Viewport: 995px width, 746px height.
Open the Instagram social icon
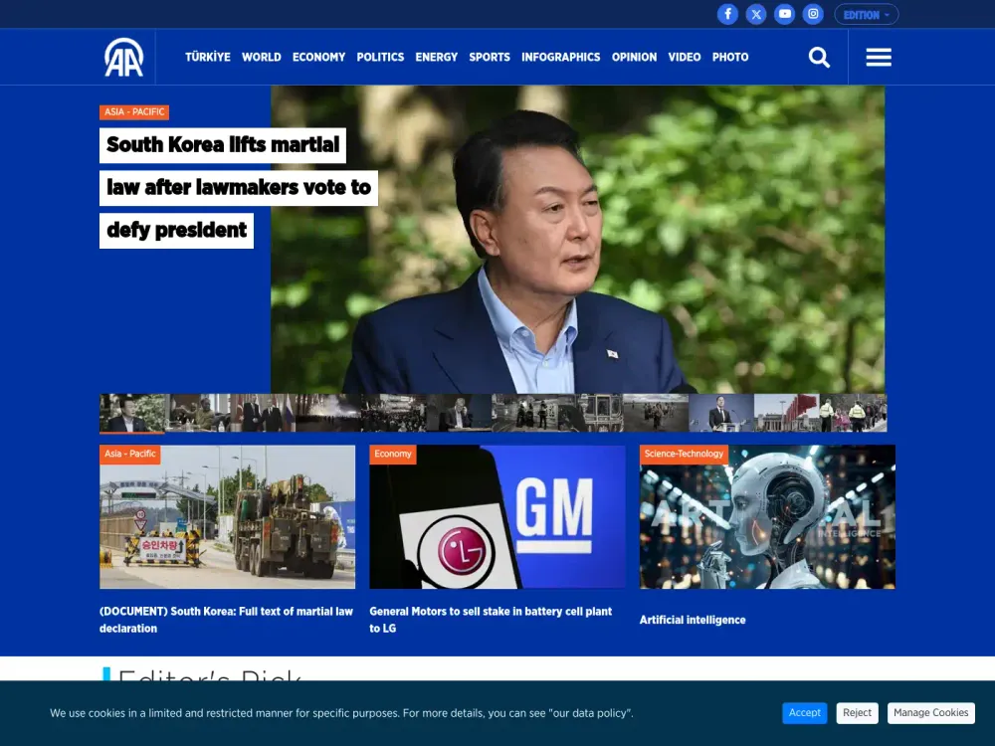813,14
